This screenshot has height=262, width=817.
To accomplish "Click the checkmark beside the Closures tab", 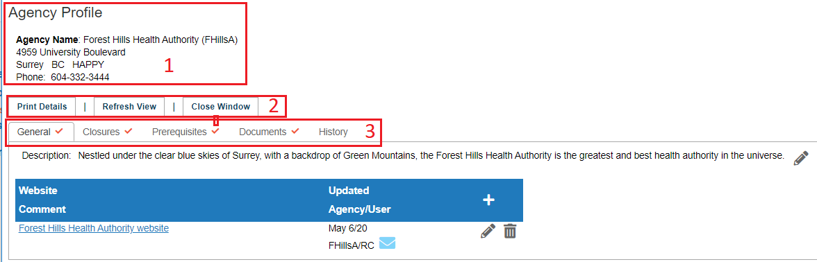I will click(128, 131).
